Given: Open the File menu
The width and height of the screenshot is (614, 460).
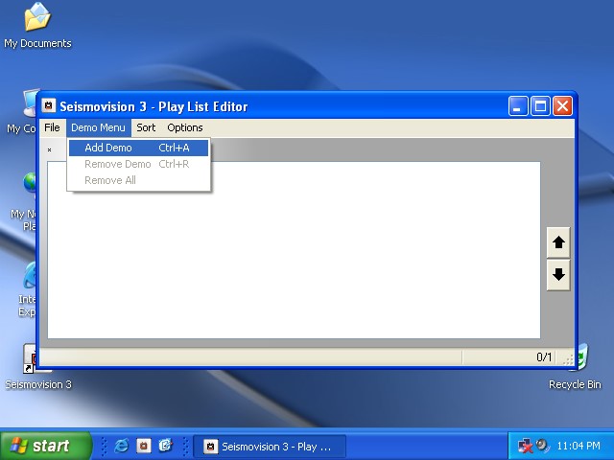Looking at the screenshot, I should pos(52,127).
